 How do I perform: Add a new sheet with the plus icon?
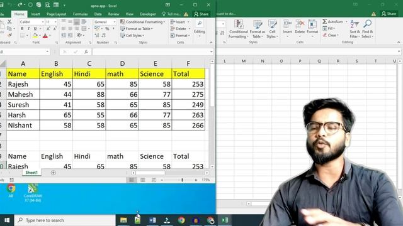53,173
